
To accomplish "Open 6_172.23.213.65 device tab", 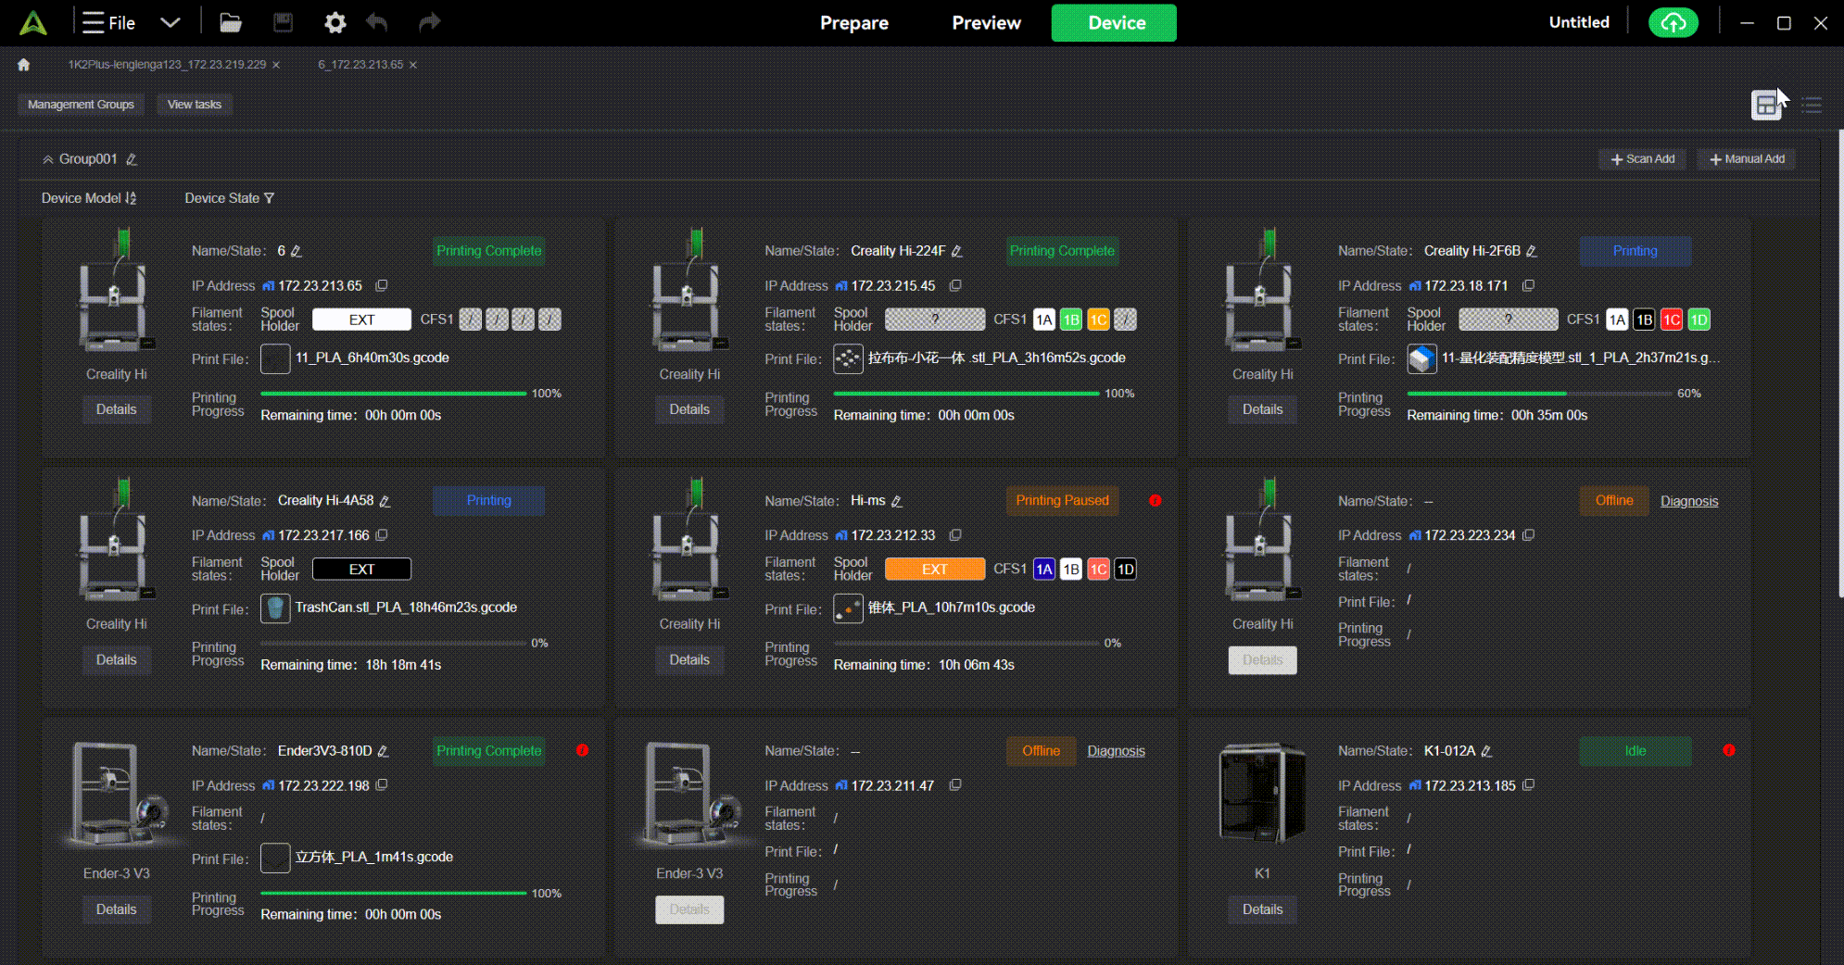I will point(360,65).
